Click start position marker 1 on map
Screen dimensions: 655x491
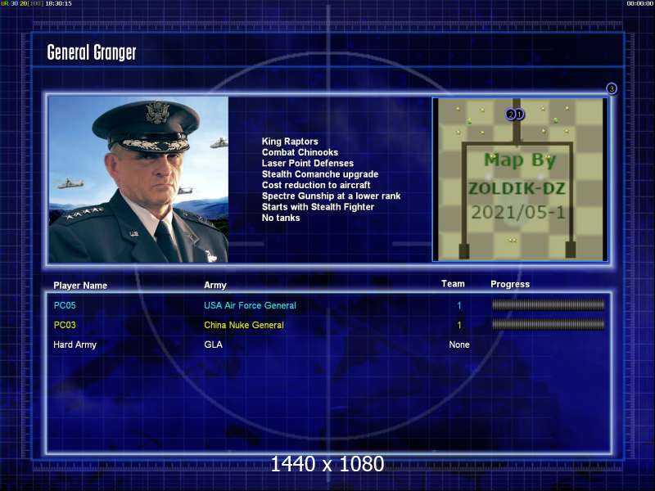coord(519,114)
